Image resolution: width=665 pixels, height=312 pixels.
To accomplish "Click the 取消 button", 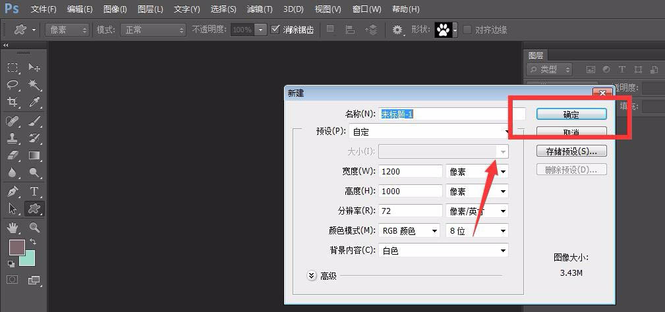I will pos(571,132).
